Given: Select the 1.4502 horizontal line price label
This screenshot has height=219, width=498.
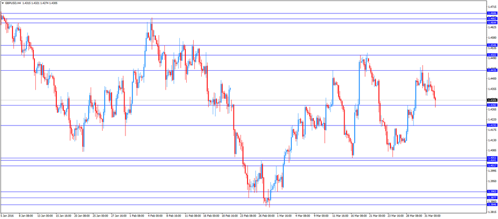Looking at the screenshot, I should [x=492, y=55].
